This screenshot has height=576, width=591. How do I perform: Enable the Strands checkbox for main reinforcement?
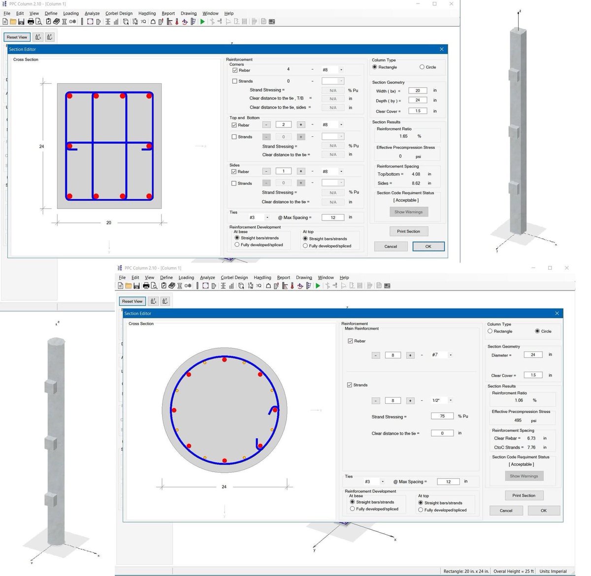pos(351,385)
